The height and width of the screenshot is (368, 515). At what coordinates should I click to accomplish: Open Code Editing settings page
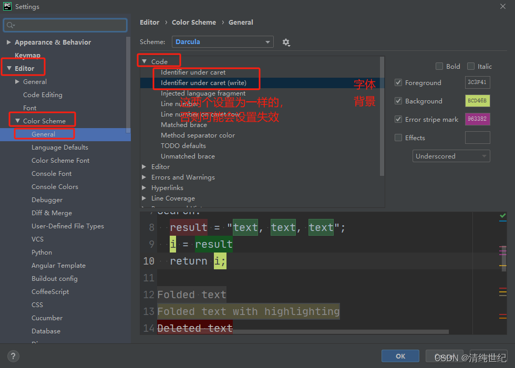tap(43, 95)
